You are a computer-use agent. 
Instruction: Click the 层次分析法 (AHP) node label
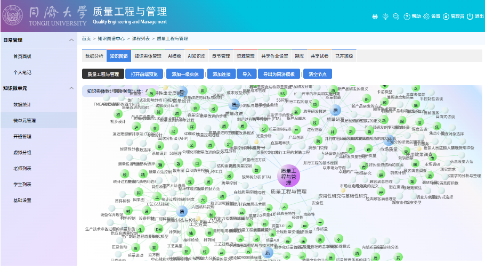[173, 138]
